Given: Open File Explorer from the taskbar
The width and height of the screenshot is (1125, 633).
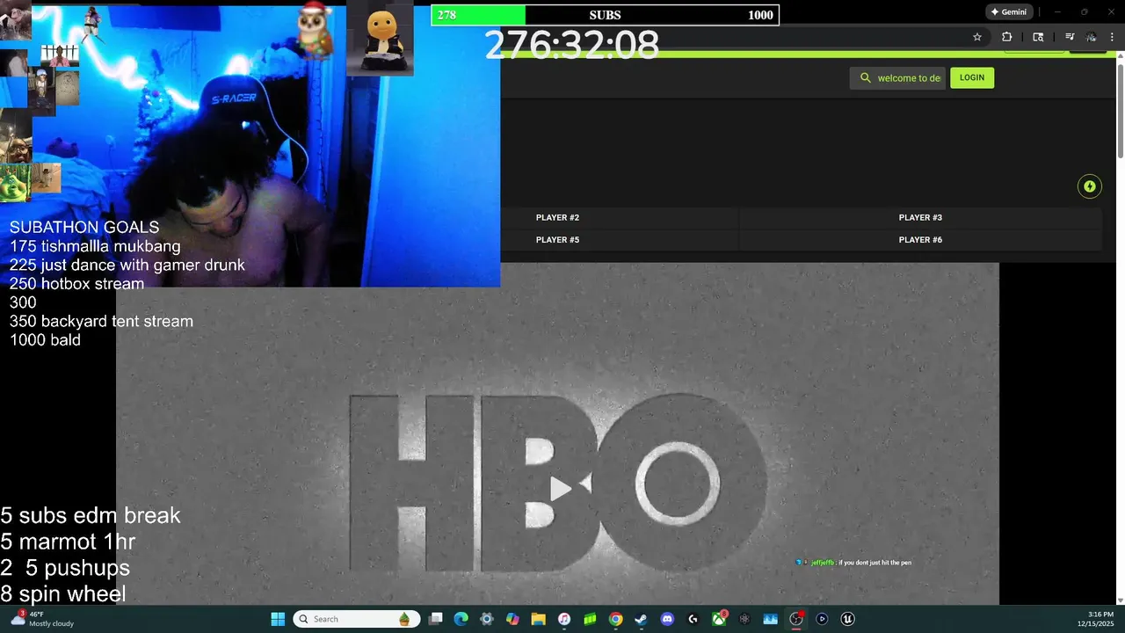Looking at the screenshot, I should 538,619.
